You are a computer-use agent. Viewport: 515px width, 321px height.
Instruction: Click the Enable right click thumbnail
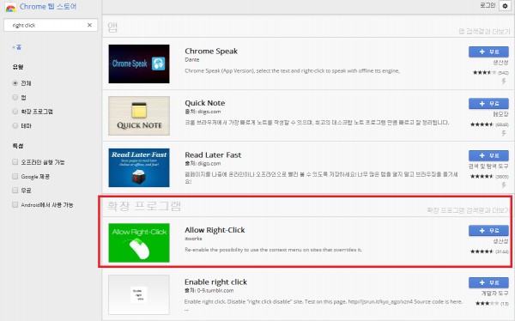(139, 294)
